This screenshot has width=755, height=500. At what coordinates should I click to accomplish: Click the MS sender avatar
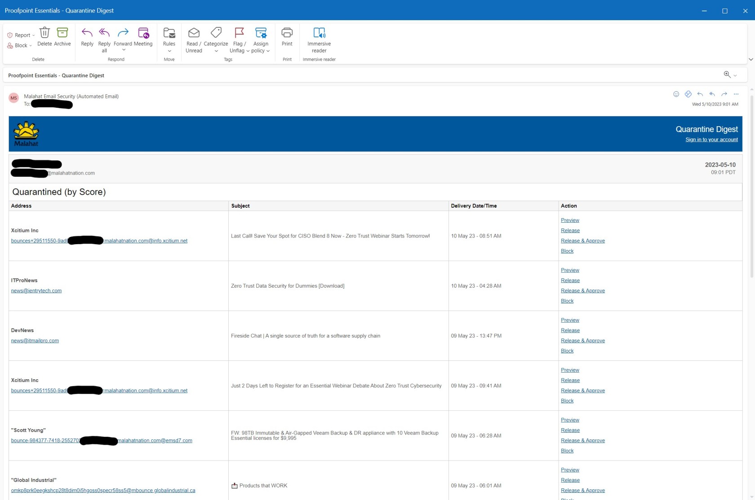(14, 98)
